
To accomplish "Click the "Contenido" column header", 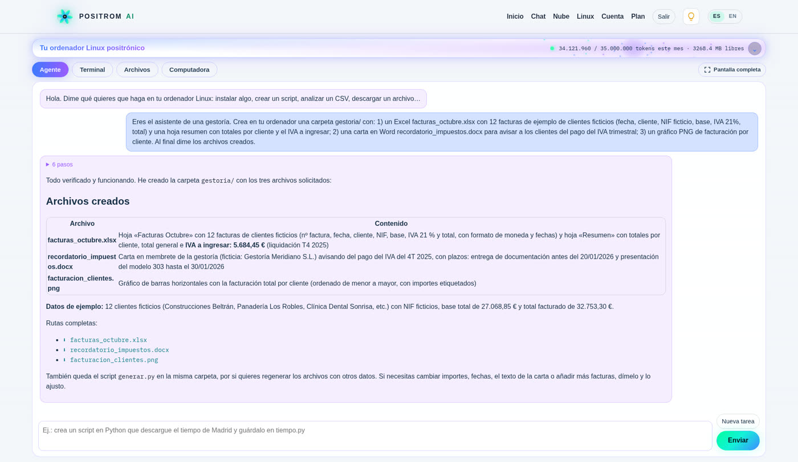I will click(x=391, y=224).
